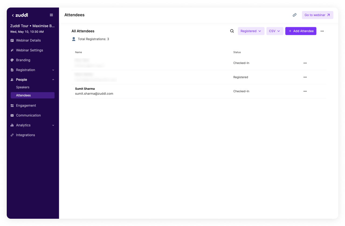The height and width of the screenshot is (226, 345).
Task: Click the Engagement grid icon
Action: pos(12,105)
